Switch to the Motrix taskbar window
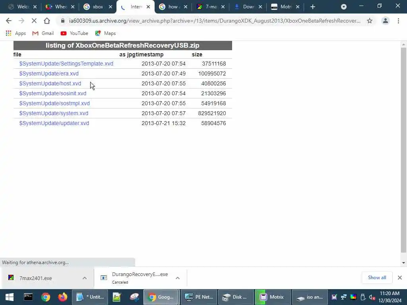The image size is (407, 305). pyautogui.click(x=273, y=297)
